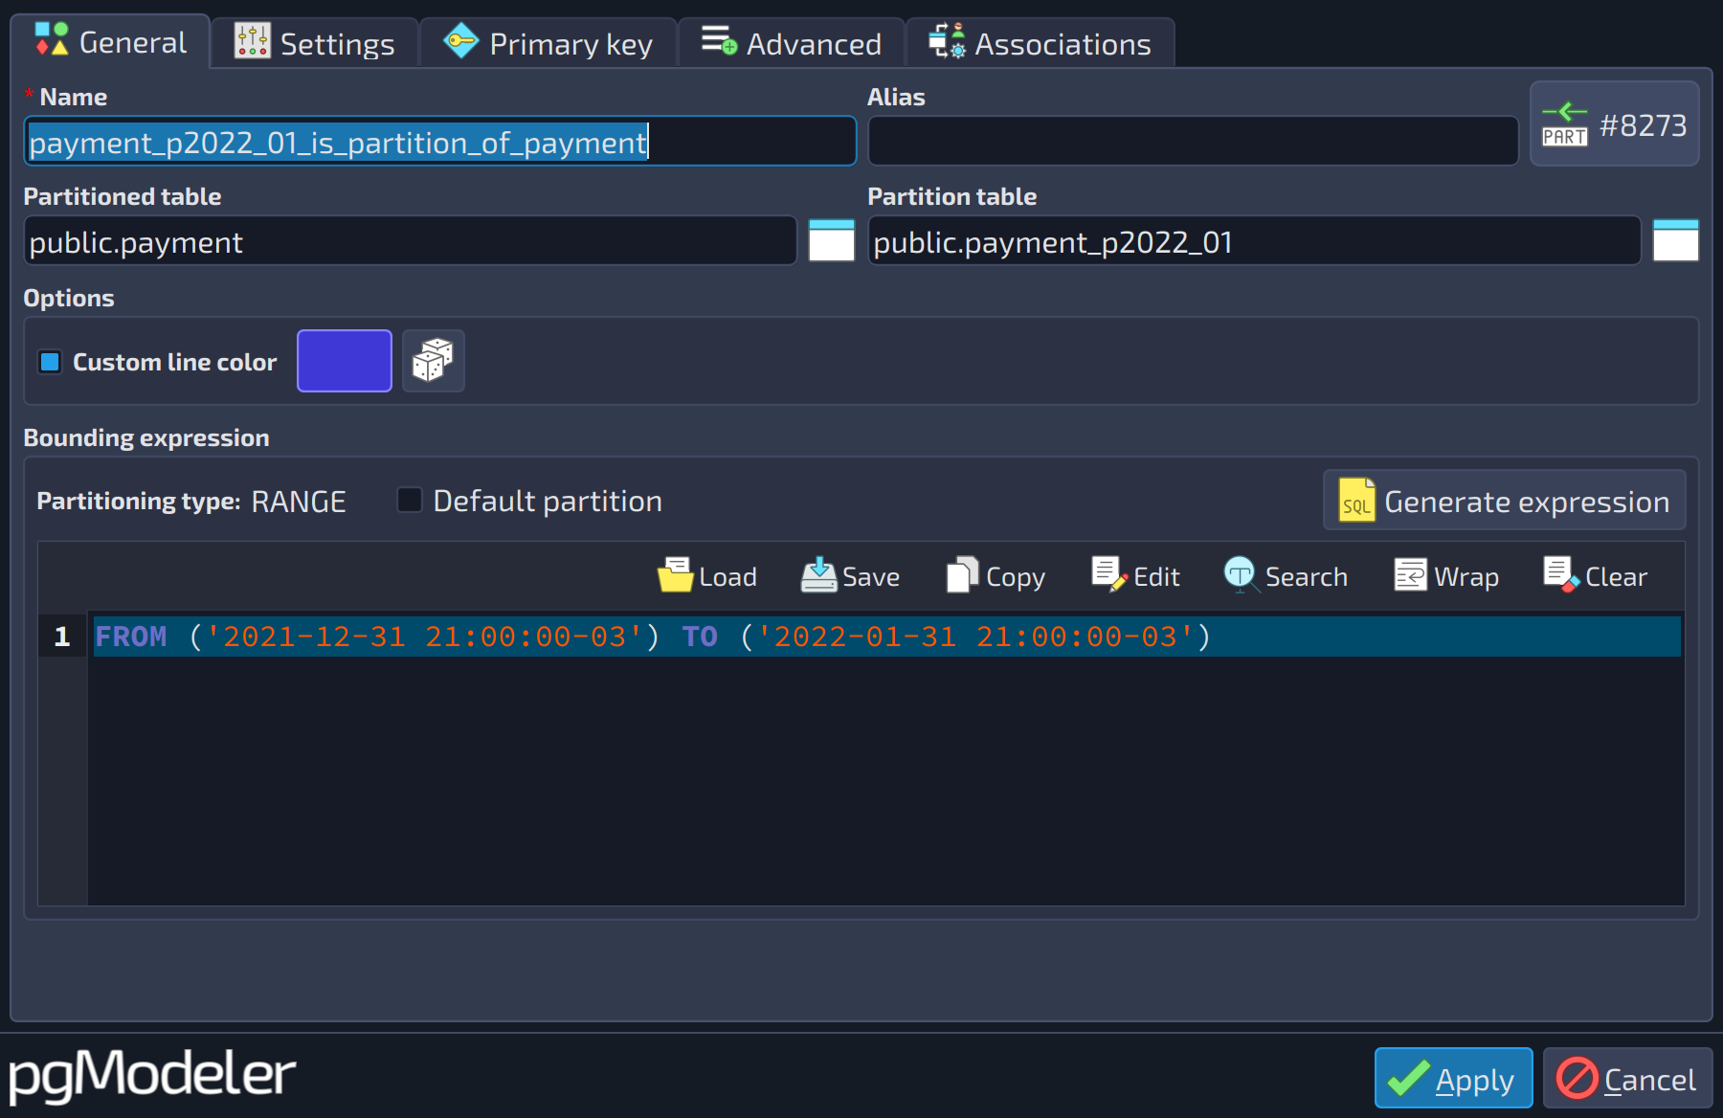Enable the Default partition checkbox
The width and height of the screenshot is (1723, 1118).
pyautogui.click(x=410, y=500)
